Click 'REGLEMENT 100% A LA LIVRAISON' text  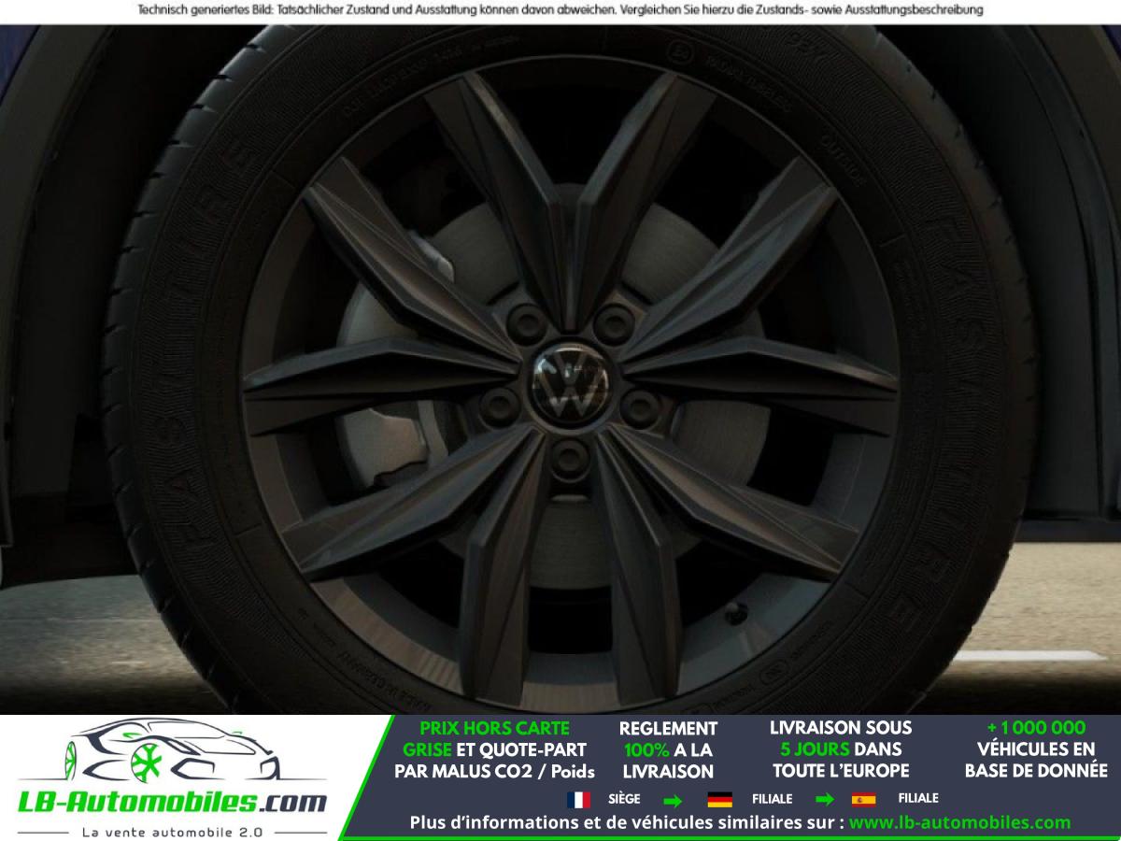[669, 749]
